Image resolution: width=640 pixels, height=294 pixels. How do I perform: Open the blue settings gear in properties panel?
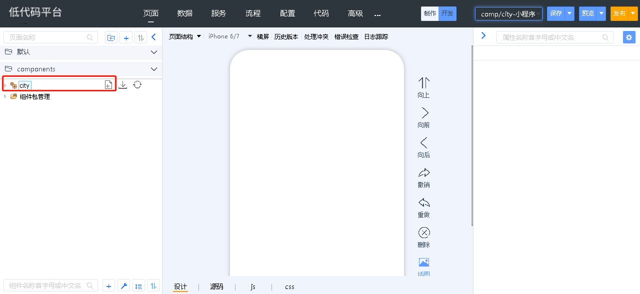(629, 37)
